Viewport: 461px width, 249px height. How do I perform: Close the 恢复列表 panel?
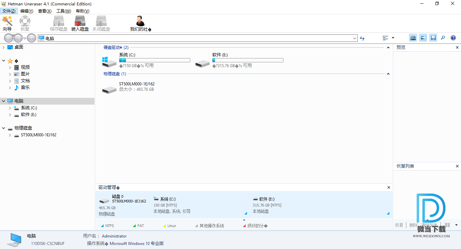click(x=457, y=166)
